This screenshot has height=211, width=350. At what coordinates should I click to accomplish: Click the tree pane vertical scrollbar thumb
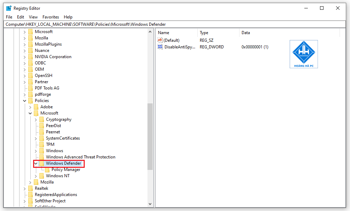coord(150,136)
